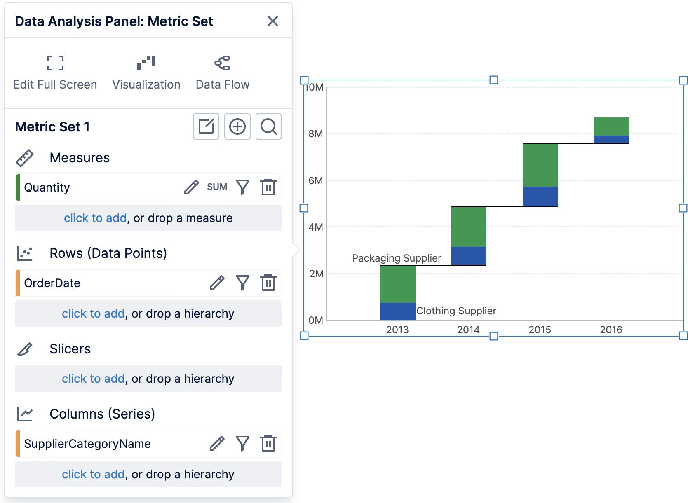The image size is (688, 503).
Task: Add a Slicers hierarchy via click to add
Action: coord(93,378)
